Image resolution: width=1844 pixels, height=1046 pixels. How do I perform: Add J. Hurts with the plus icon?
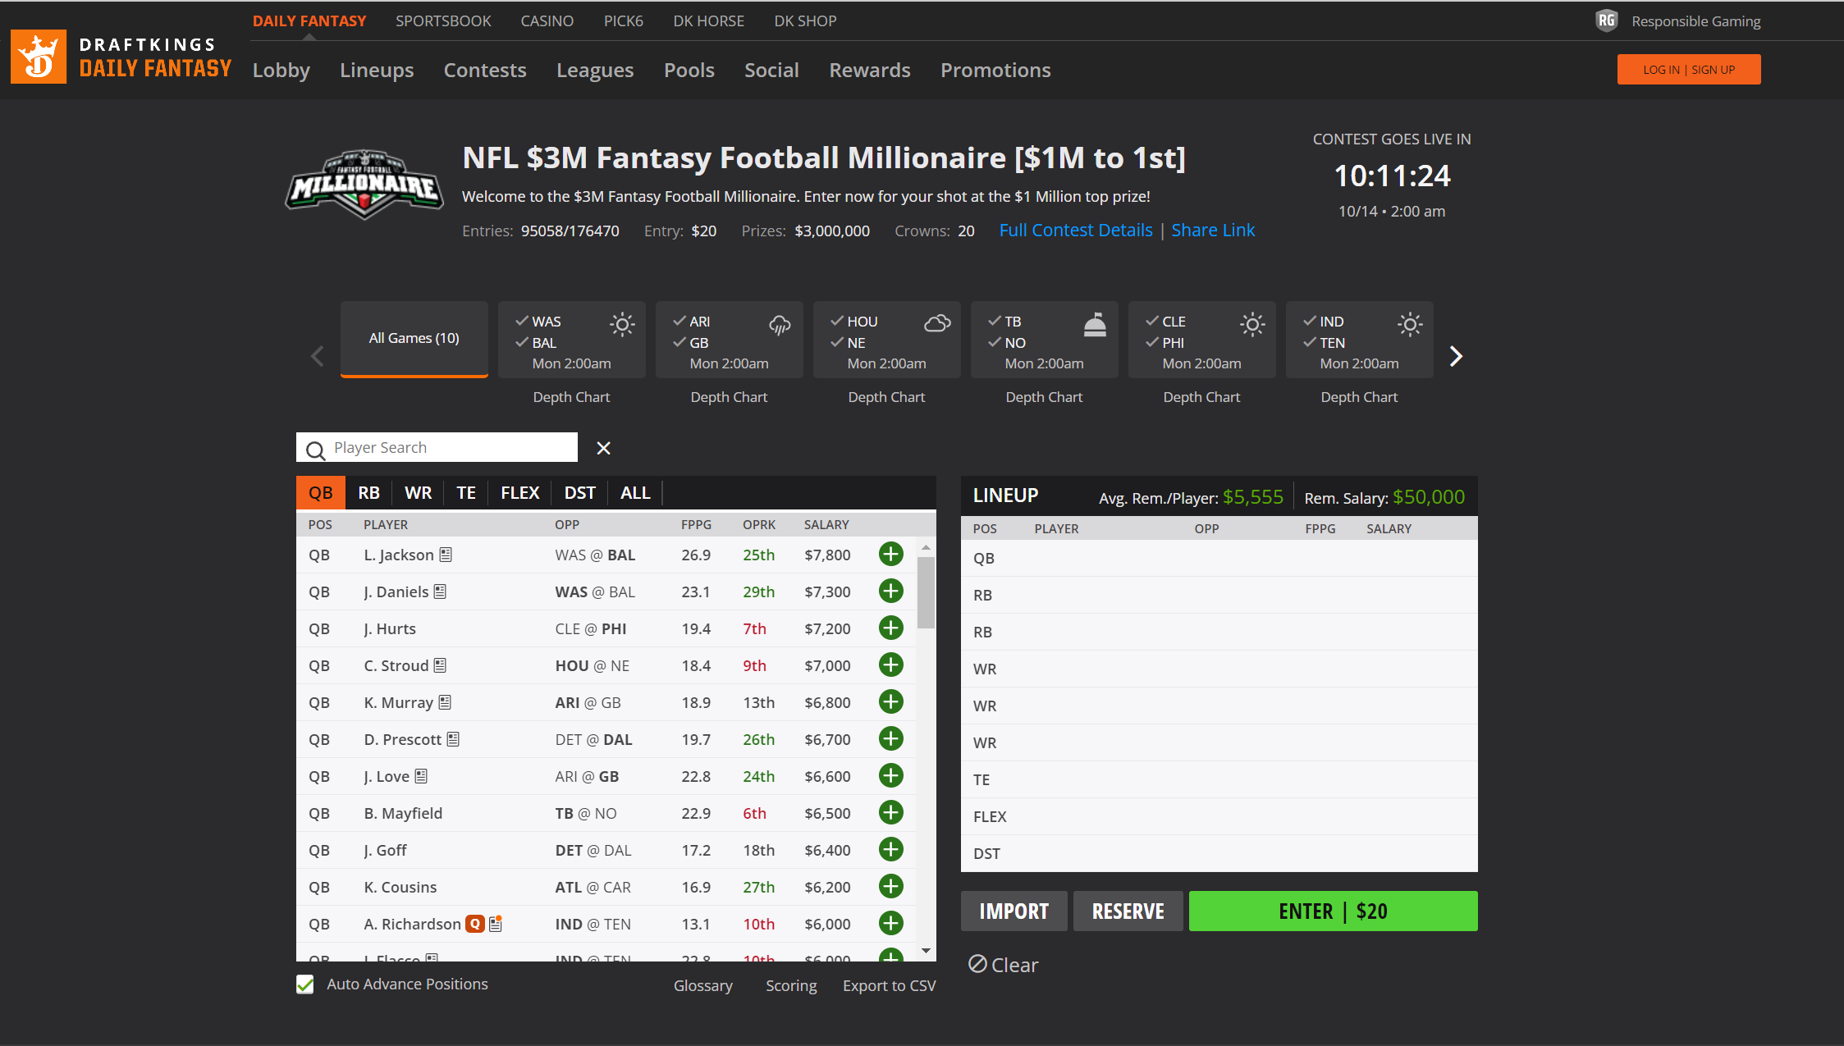(890, 628)
